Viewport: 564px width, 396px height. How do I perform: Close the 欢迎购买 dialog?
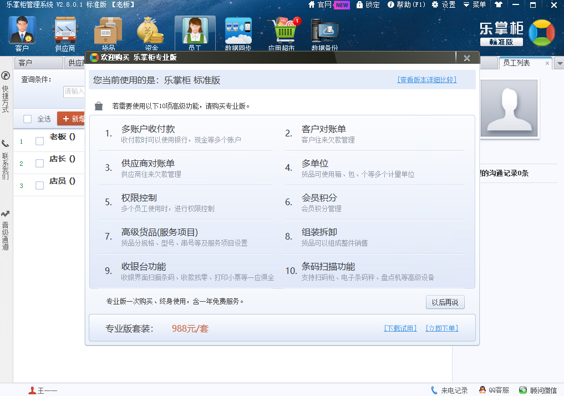click(467, 58)
